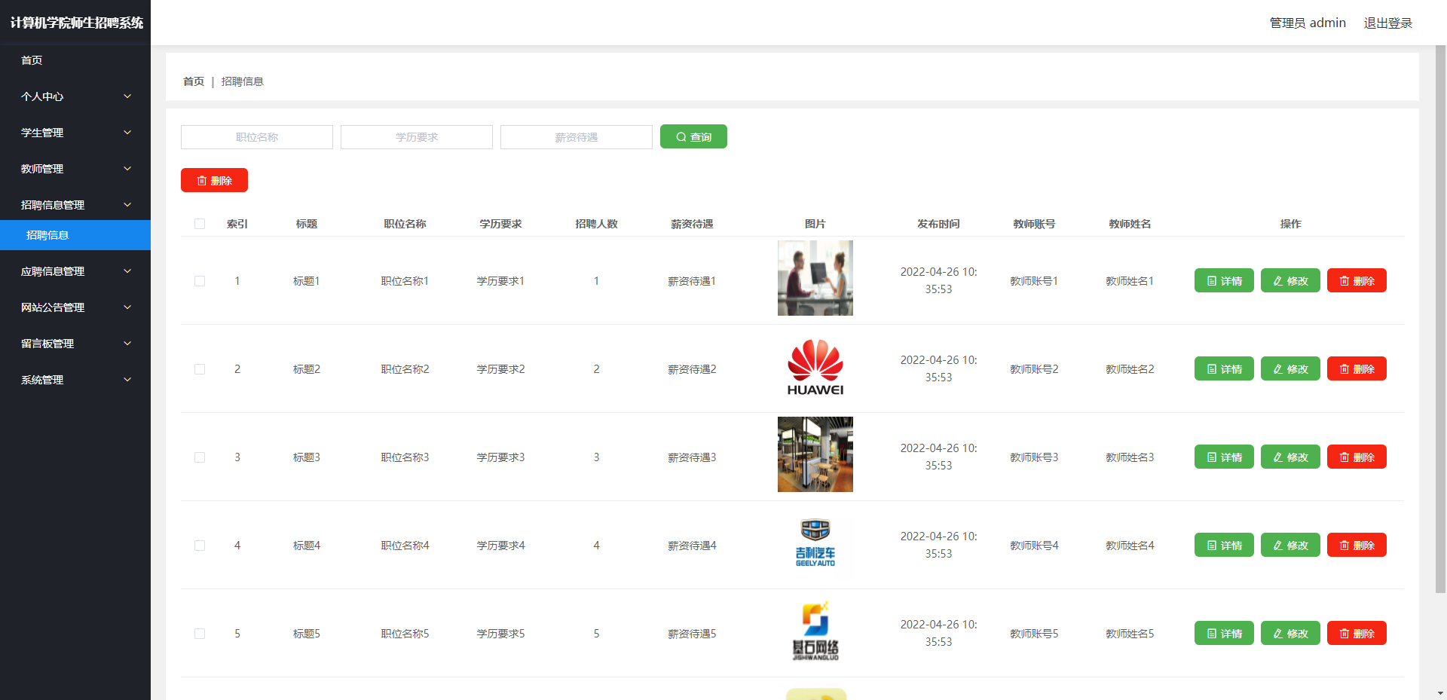Check the checkbox for row 2
The height and width of the screenshot is (700, 1447).
(x=200, y=369)
